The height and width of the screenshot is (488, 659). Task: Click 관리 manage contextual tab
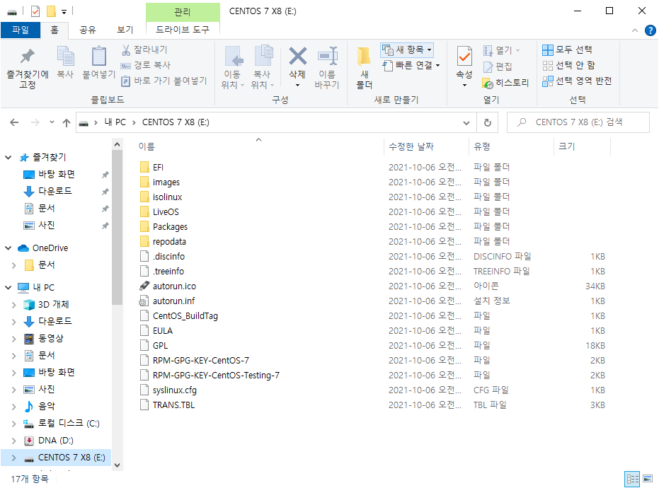pos(183,12)
